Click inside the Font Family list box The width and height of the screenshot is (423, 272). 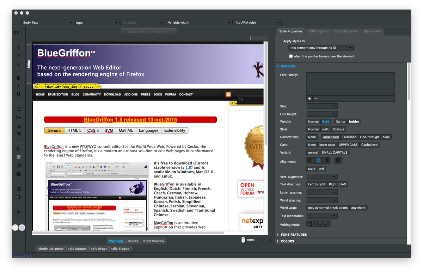(350, 84)
